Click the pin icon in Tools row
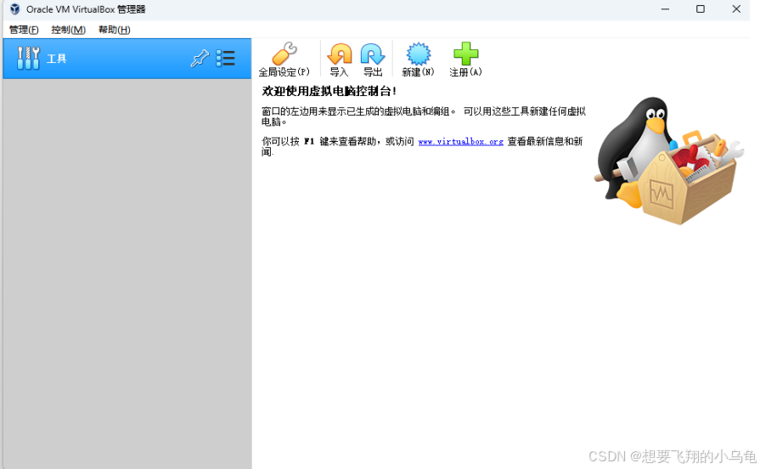This screenshot has width=760, height=469. coord(200,59)
